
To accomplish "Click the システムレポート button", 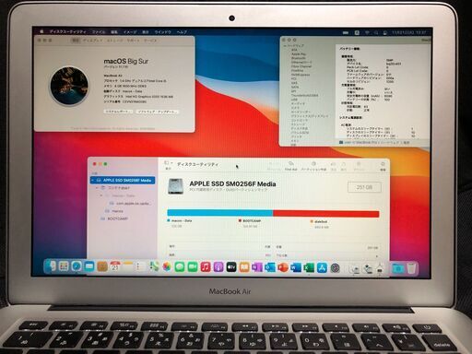I will click(118, 112).
